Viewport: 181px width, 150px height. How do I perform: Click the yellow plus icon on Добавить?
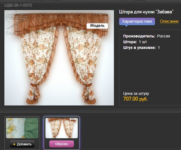14,144
